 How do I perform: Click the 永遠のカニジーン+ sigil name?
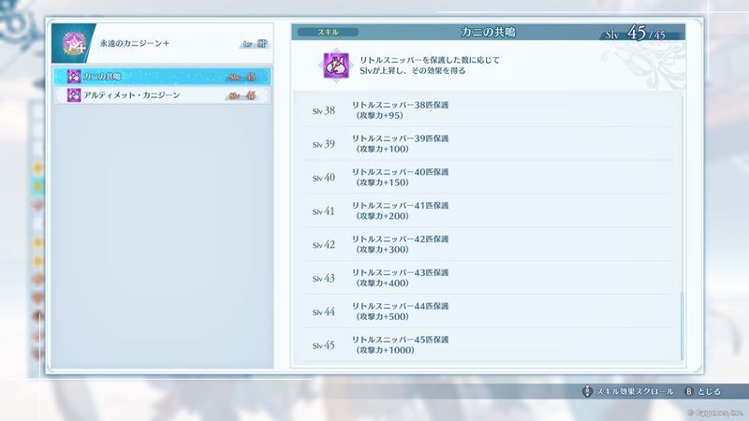pyautogui.click(x=135, y=43)
